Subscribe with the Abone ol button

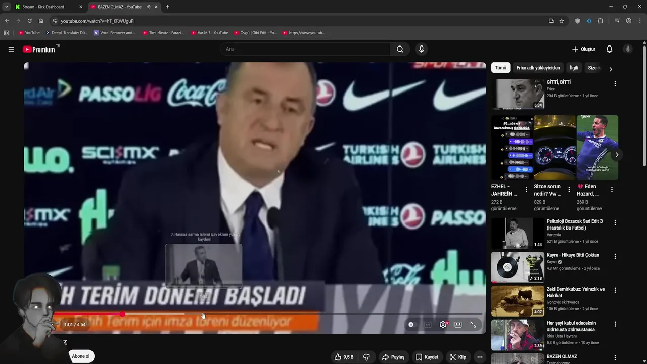(x=80, y=356)
